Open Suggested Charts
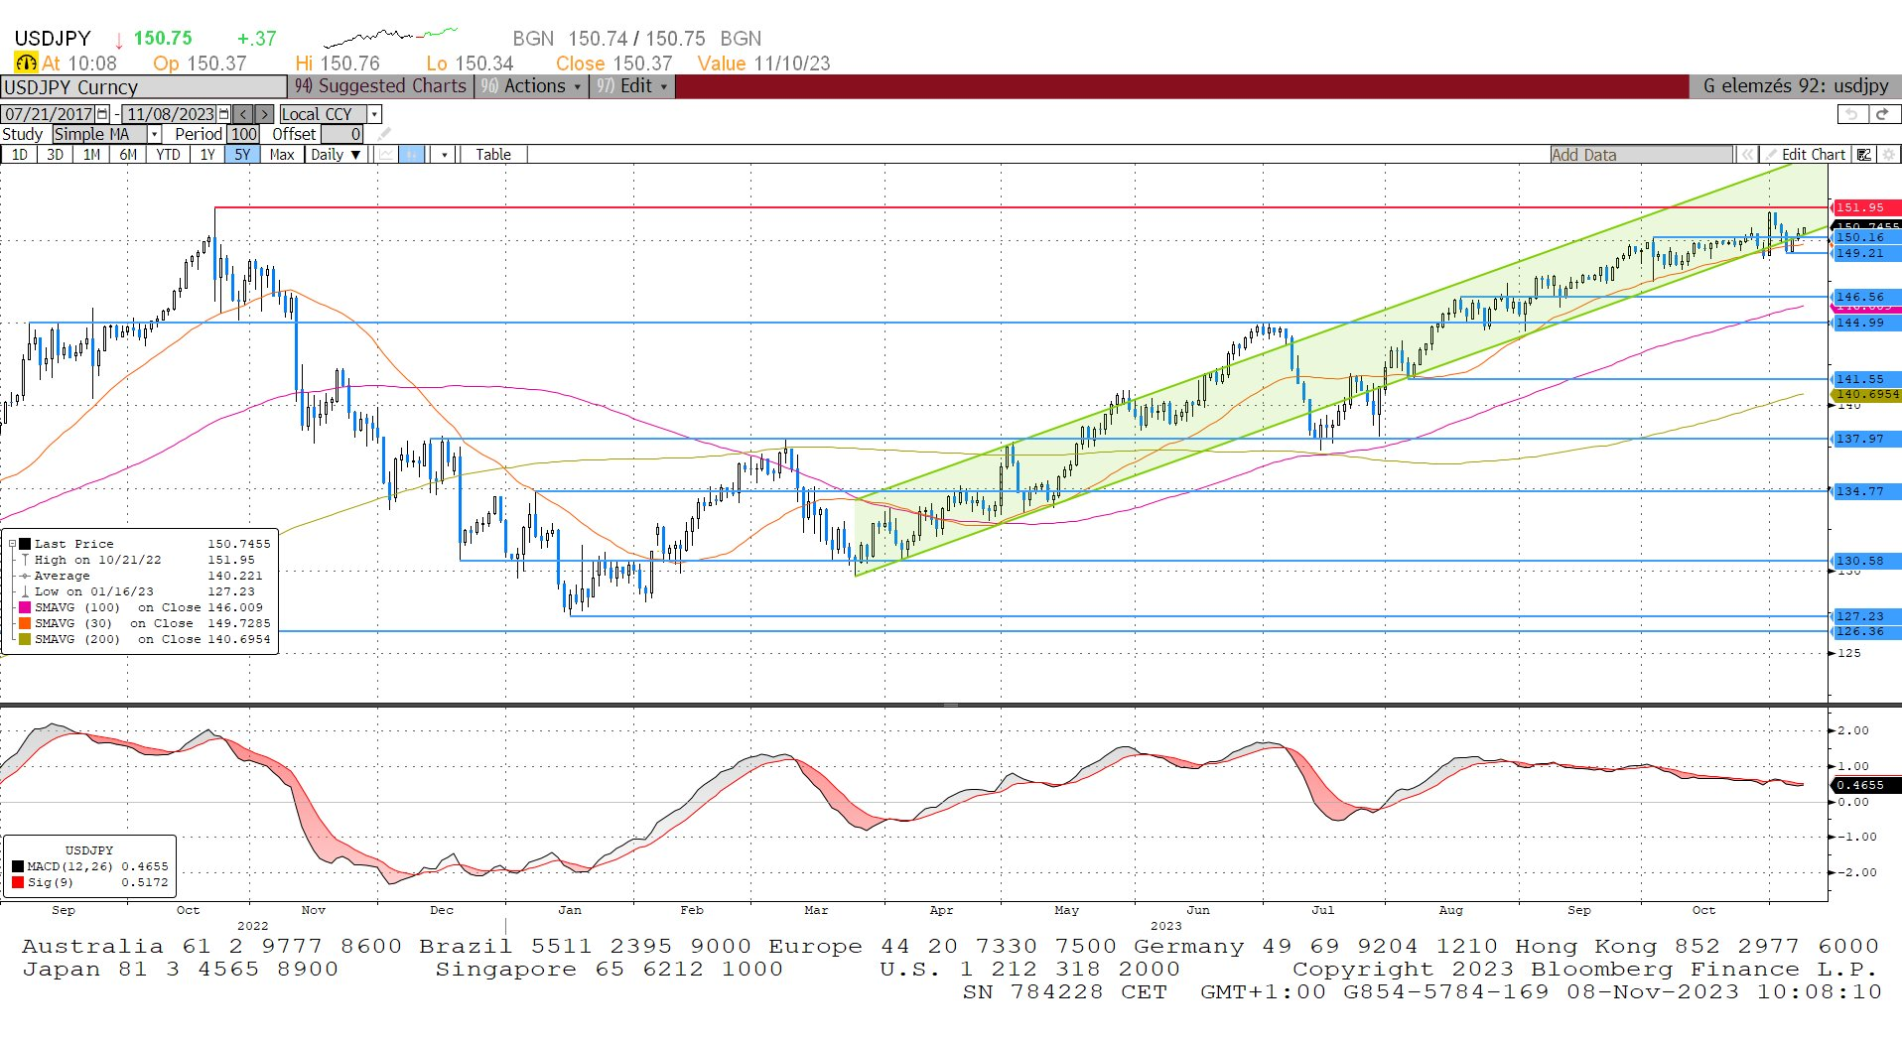The height and width of the screenshot is (1043, 1902). tap(381, 86)
